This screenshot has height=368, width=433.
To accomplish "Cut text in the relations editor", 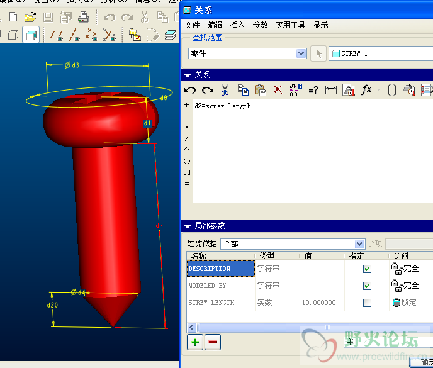I will point(225,90).
